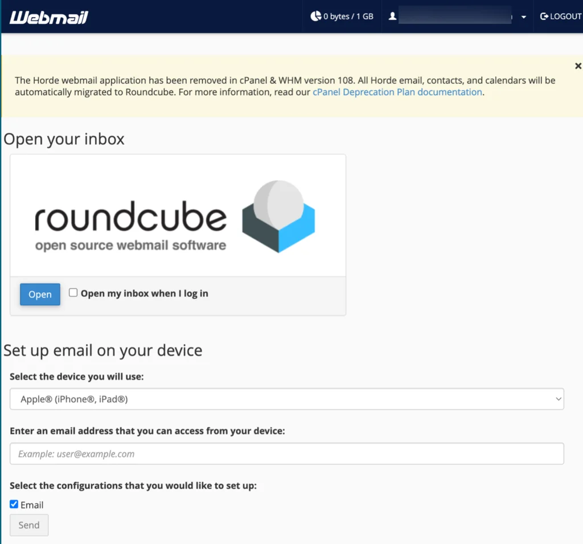Click the blue Open button
The height and width of the screenshot is (544, 583).
40,295
